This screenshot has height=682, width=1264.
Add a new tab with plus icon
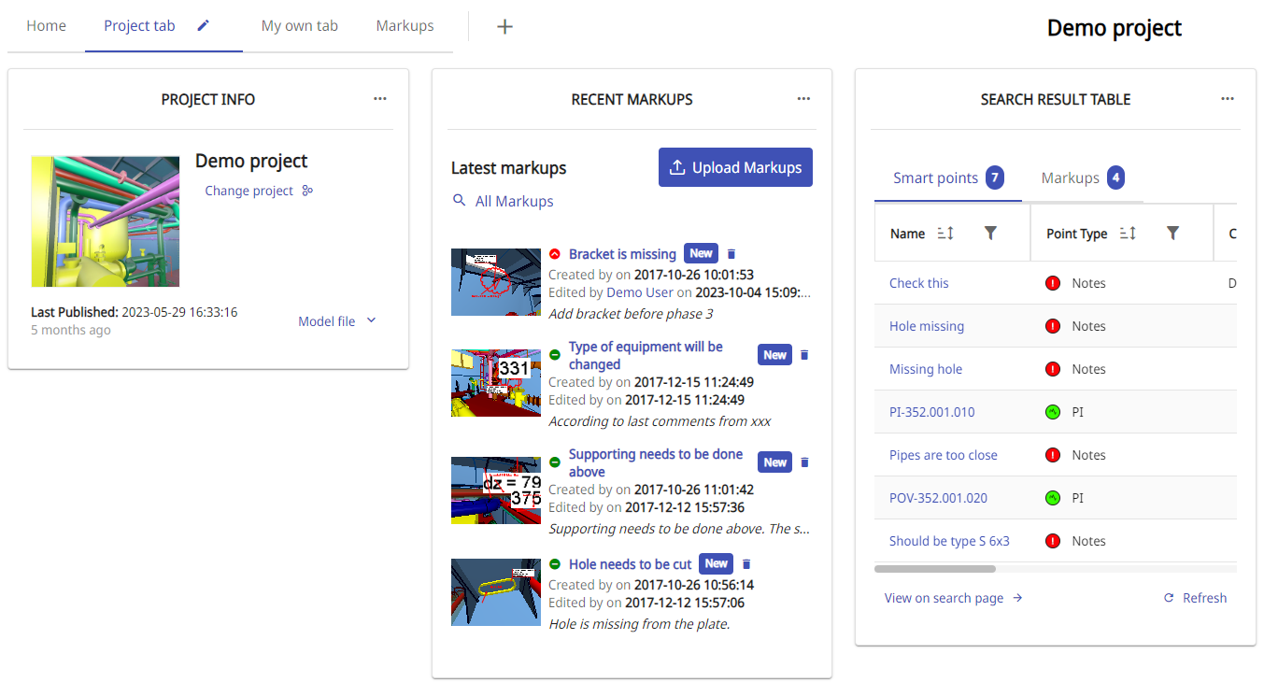coord(504,26)
